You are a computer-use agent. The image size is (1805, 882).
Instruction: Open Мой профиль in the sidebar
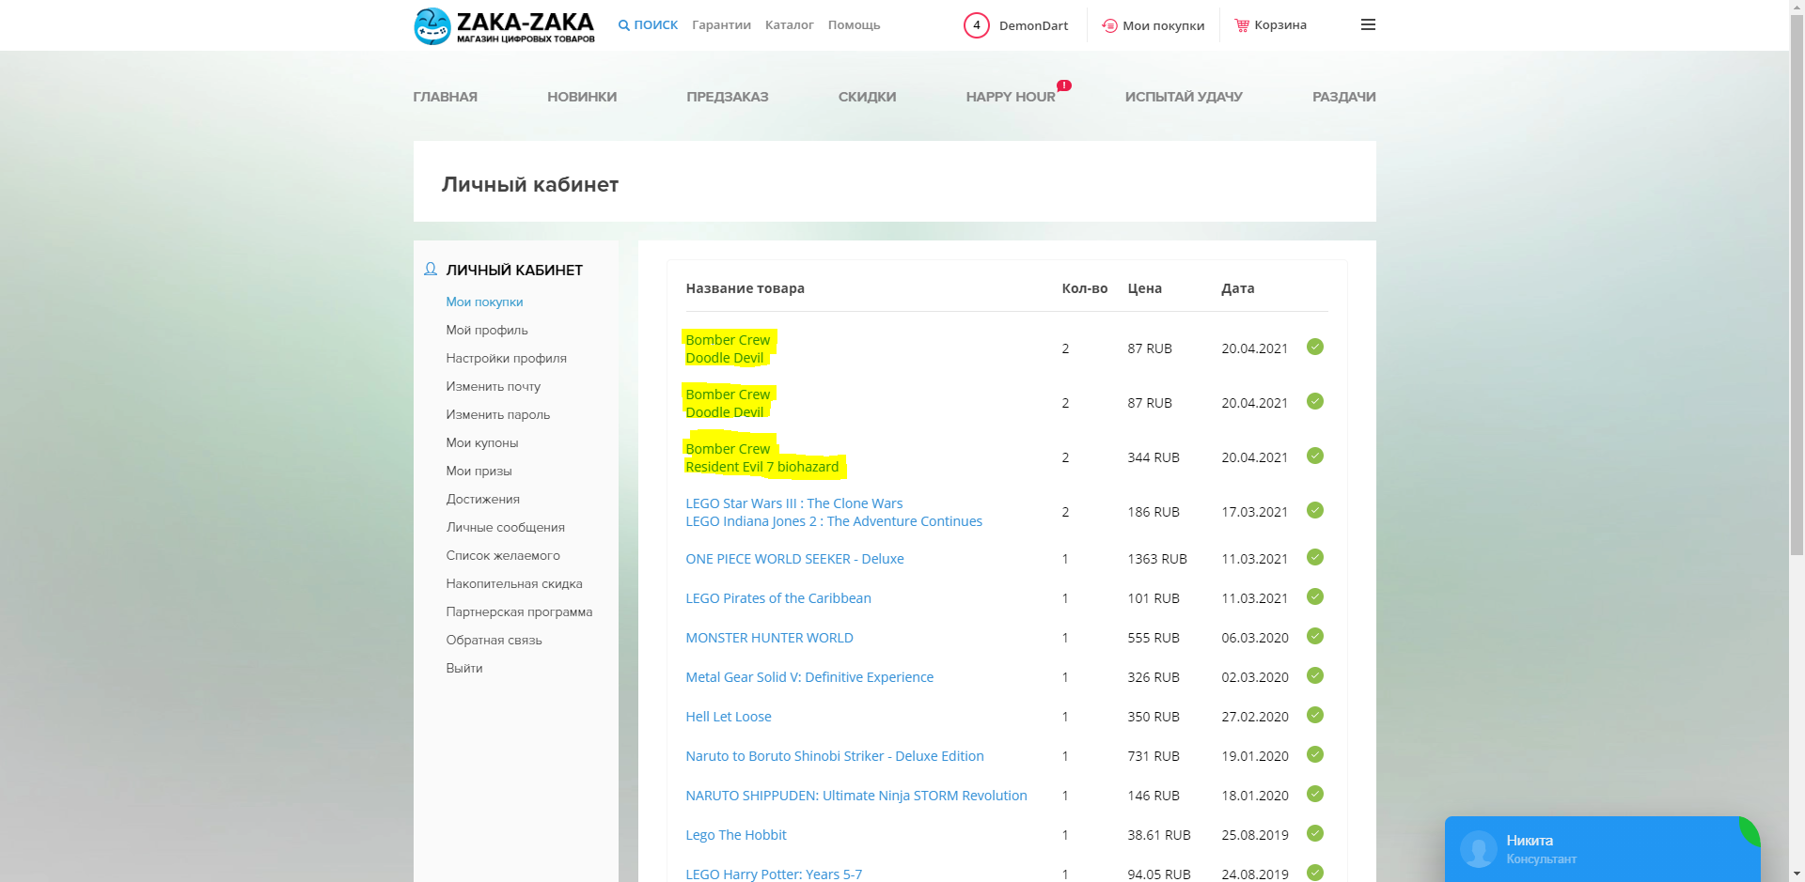[x=487, y=330]
